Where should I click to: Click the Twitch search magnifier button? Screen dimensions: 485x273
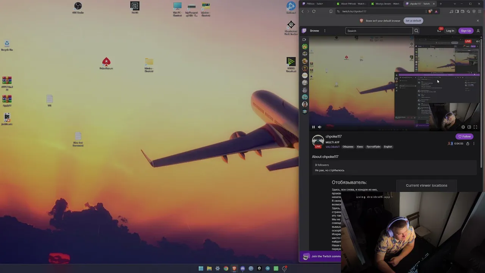tap(416, 31)
